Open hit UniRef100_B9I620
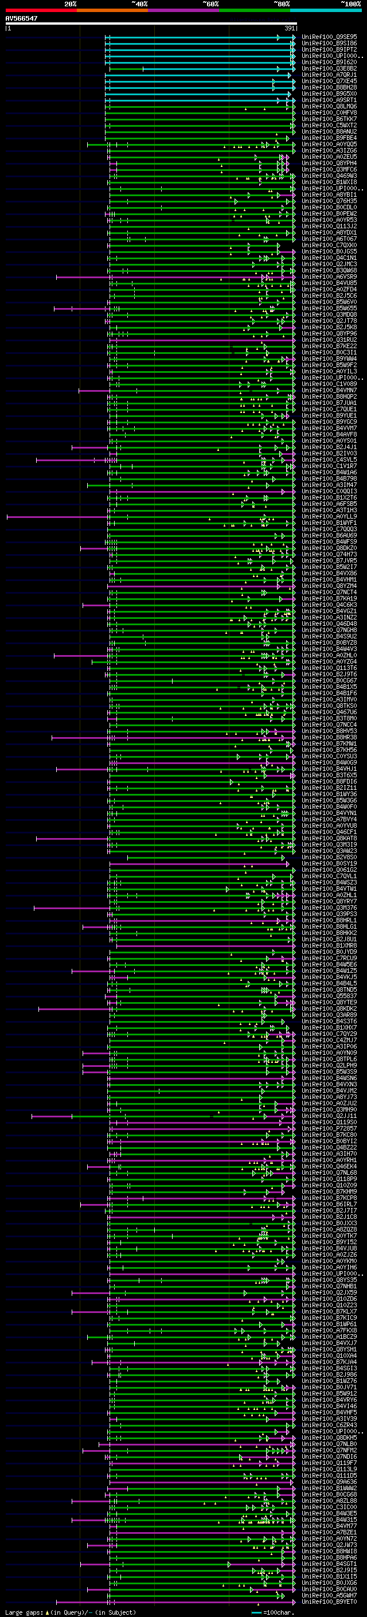Image resolution: width=367 pixels, height=1617 pixels. coord(329,62)
